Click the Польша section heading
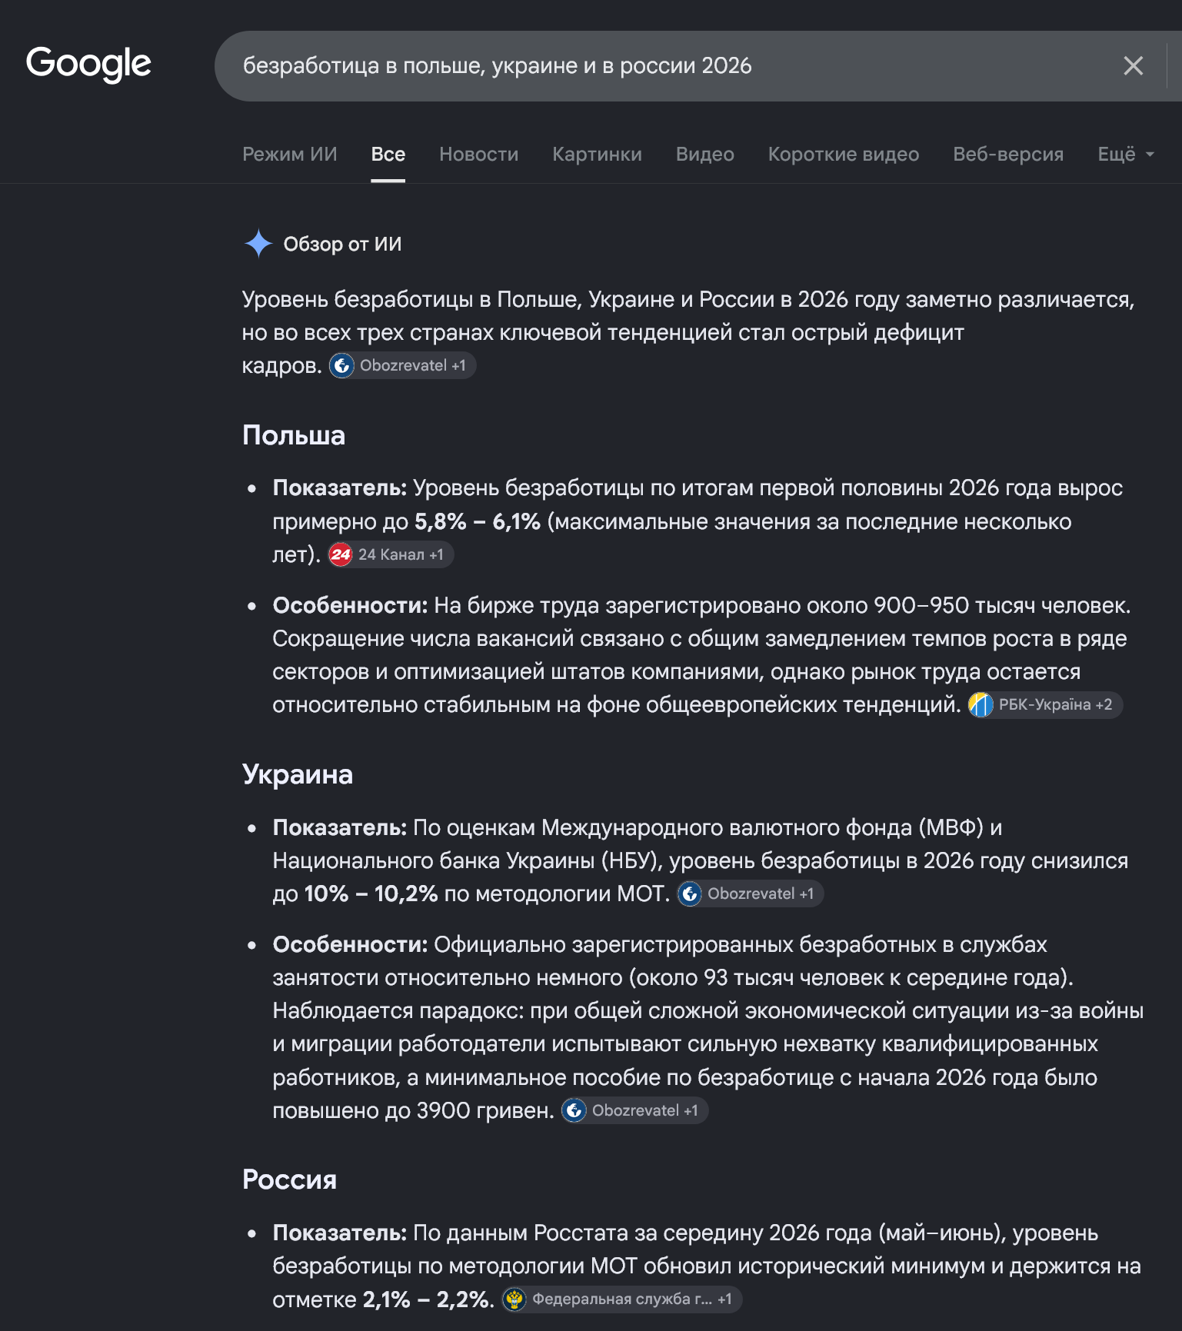1182x1331 pixels. pyautogui.click(x=294, y=435)
